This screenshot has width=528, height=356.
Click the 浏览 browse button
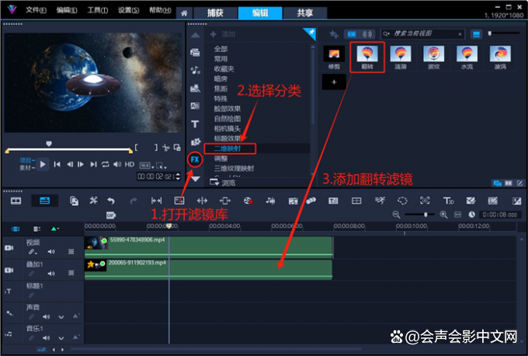pyautogui.click(x=223, y=183)
